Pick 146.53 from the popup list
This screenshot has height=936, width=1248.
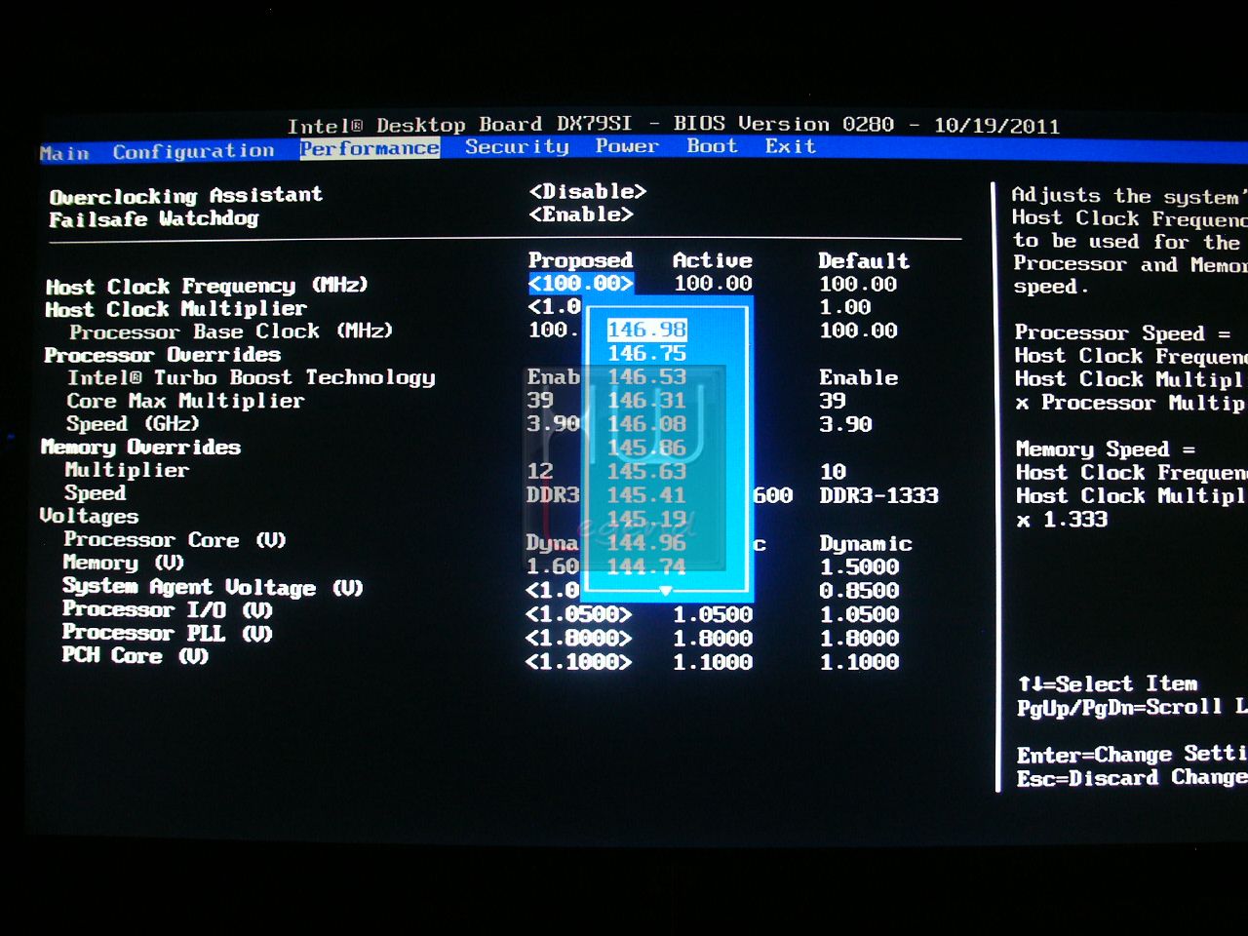647,376
